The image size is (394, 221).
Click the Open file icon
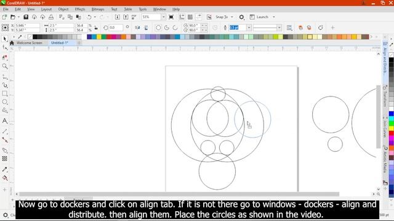[x=12, y=17]
